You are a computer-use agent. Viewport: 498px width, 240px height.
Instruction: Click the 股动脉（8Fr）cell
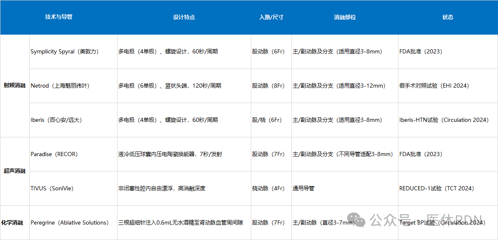(x=271, y=86)
